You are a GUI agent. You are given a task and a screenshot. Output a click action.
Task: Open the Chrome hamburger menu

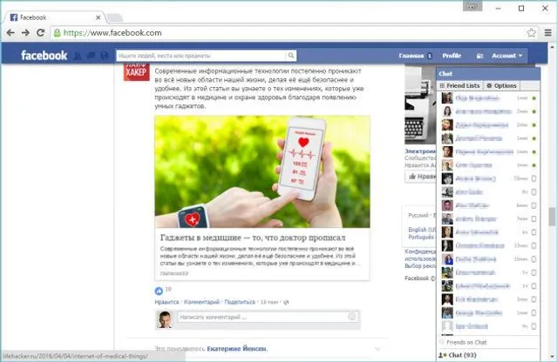coord(547,32)
